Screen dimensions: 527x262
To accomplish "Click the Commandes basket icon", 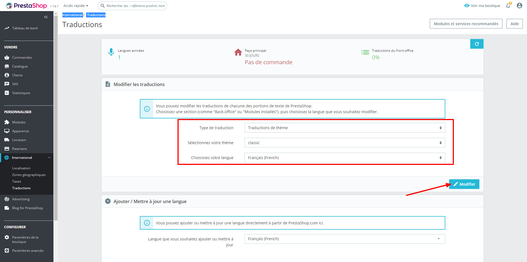I will [7, 58].
